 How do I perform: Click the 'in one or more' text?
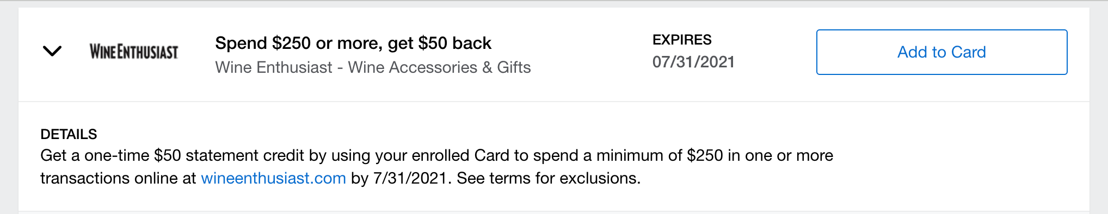[x=780, y=155]
